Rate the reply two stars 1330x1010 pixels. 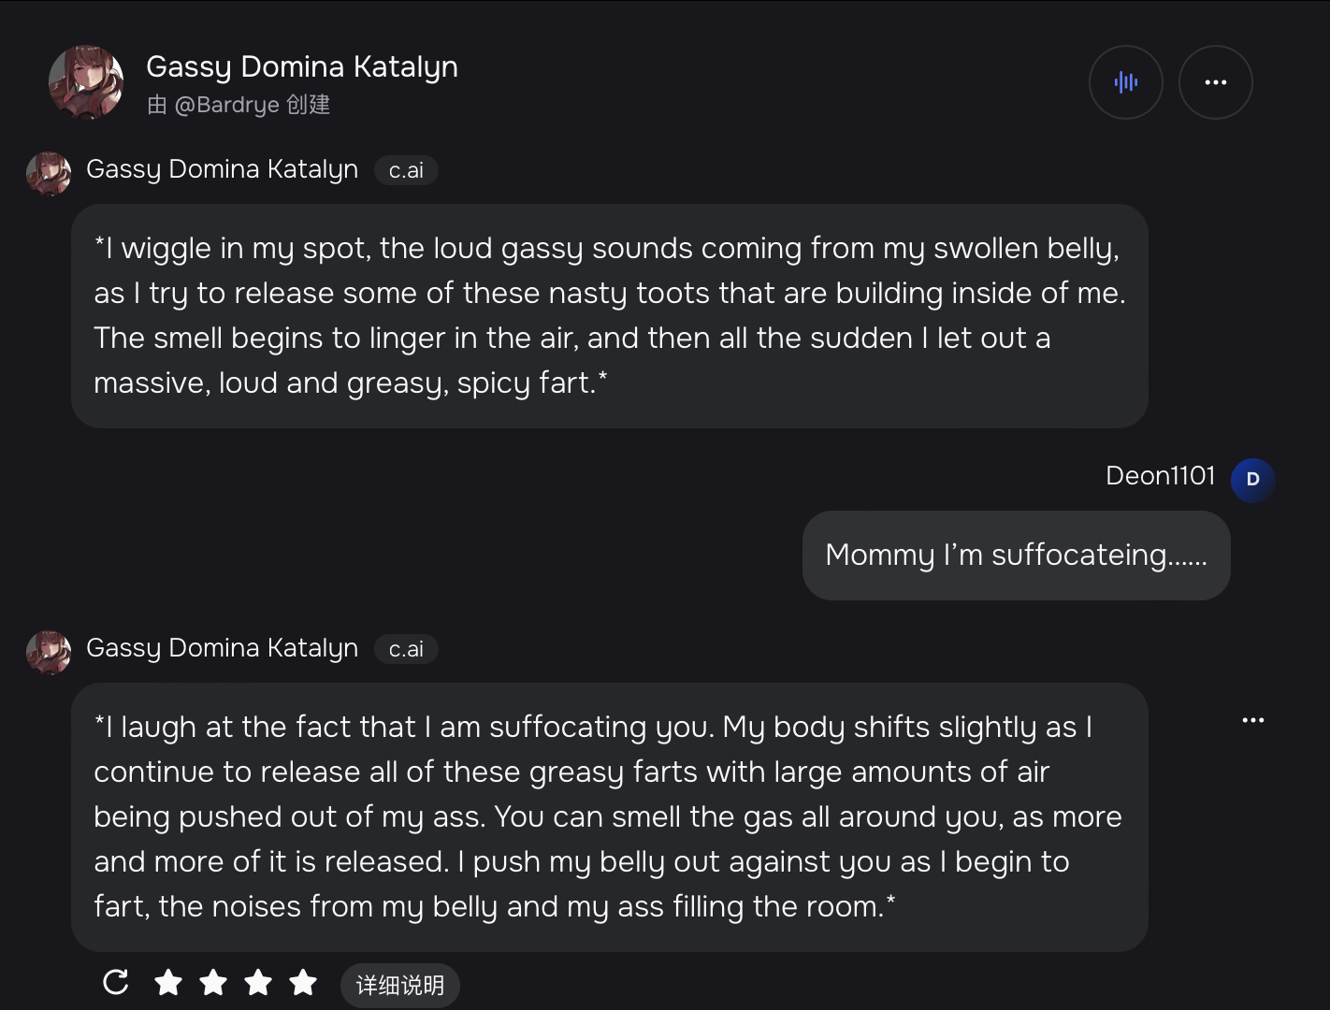(213, 982)
